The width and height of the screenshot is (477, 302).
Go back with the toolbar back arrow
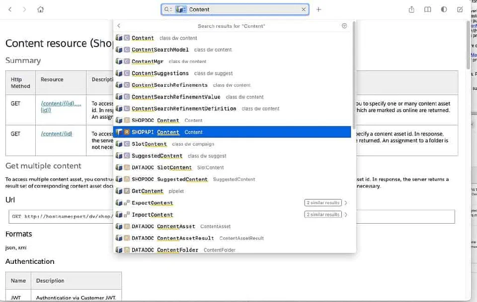click(10, 9)
